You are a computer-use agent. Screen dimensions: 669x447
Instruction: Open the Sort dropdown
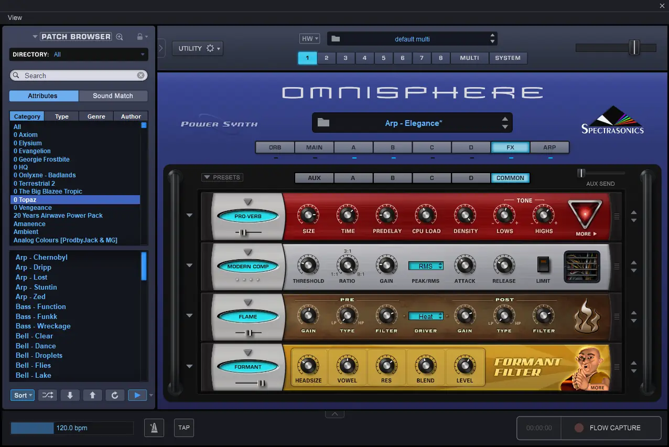click(23, 395)
